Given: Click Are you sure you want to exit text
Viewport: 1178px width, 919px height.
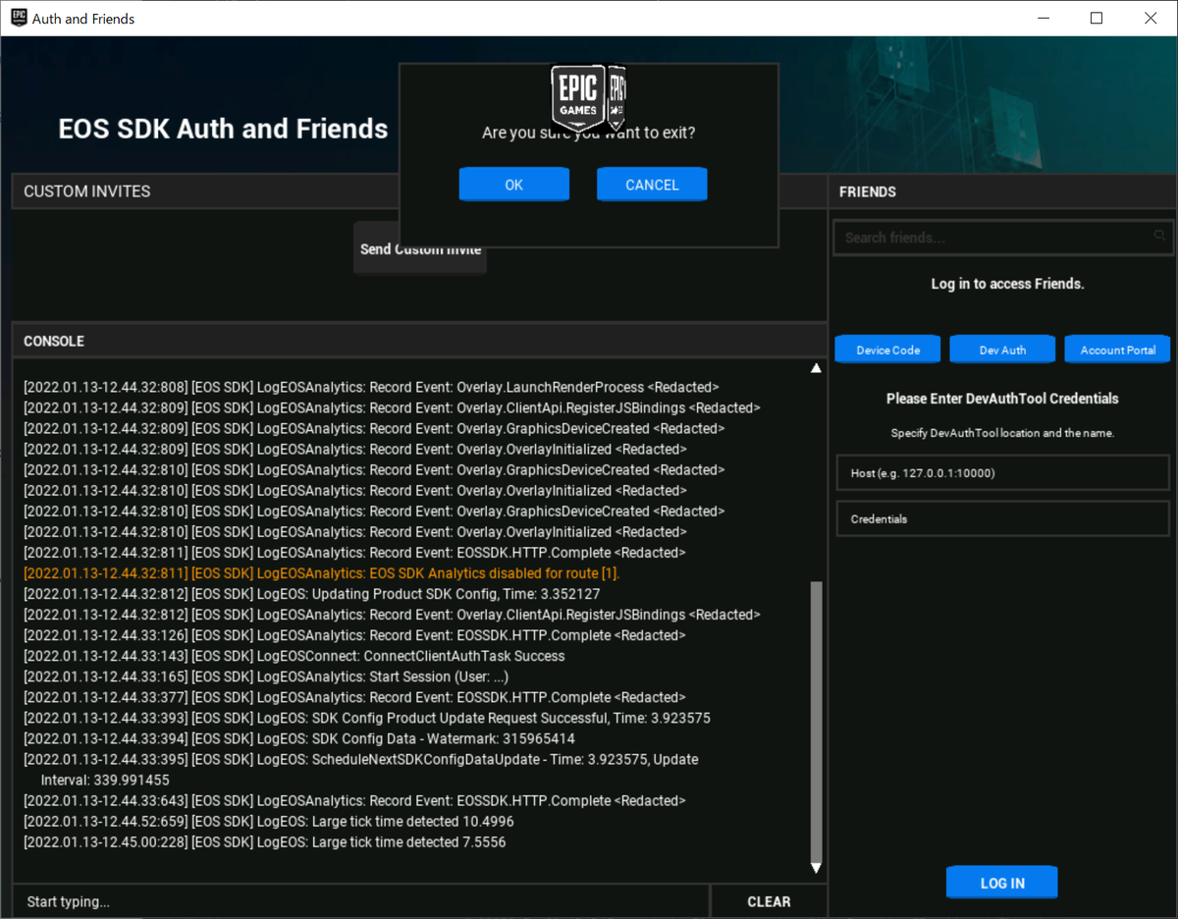Looking at the screenshot, I should coord(588,133).
